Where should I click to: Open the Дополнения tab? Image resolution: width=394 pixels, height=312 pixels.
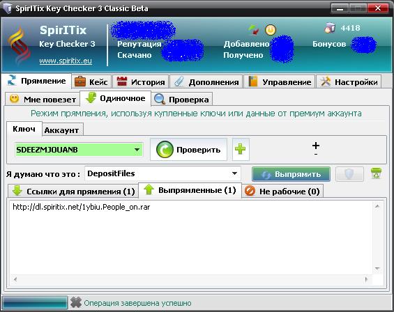tap(206, 81)
